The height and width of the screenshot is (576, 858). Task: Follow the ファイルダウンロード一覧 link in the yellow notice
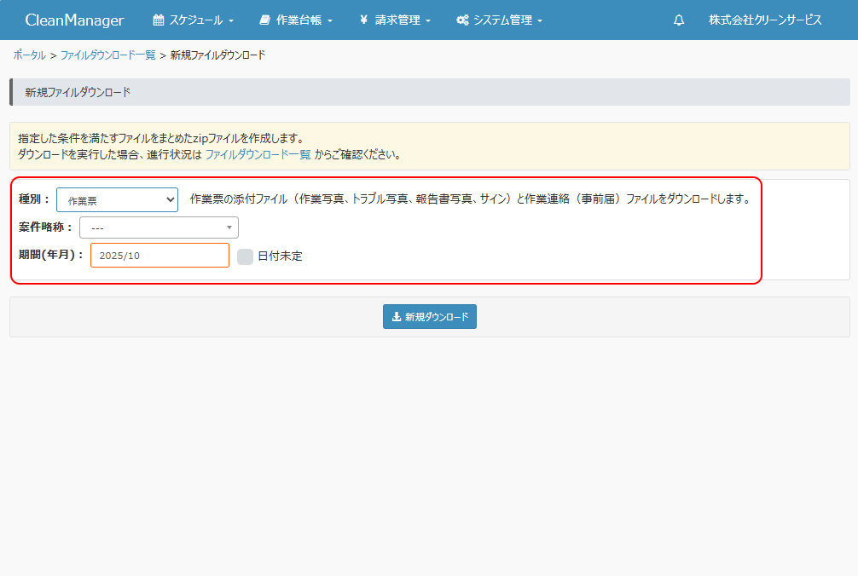coord(258,155)
